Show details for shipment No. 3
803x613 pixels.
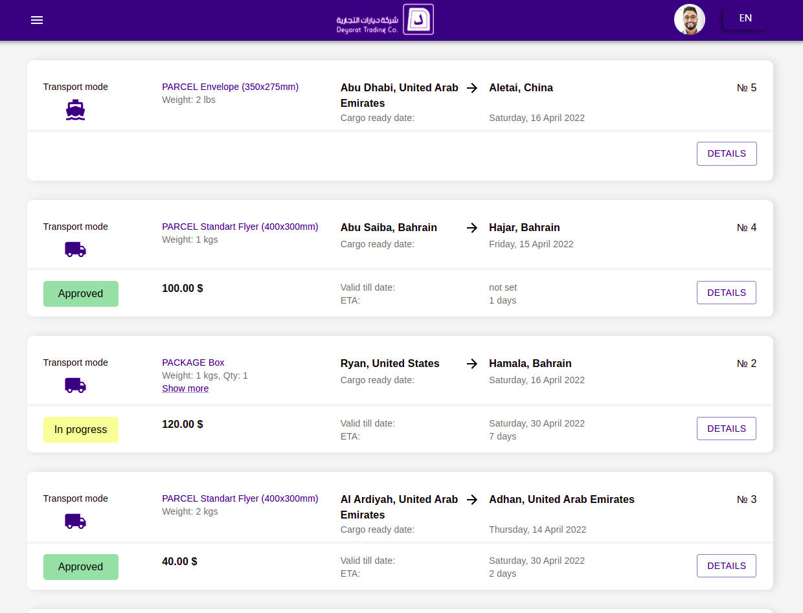(726, 566)
